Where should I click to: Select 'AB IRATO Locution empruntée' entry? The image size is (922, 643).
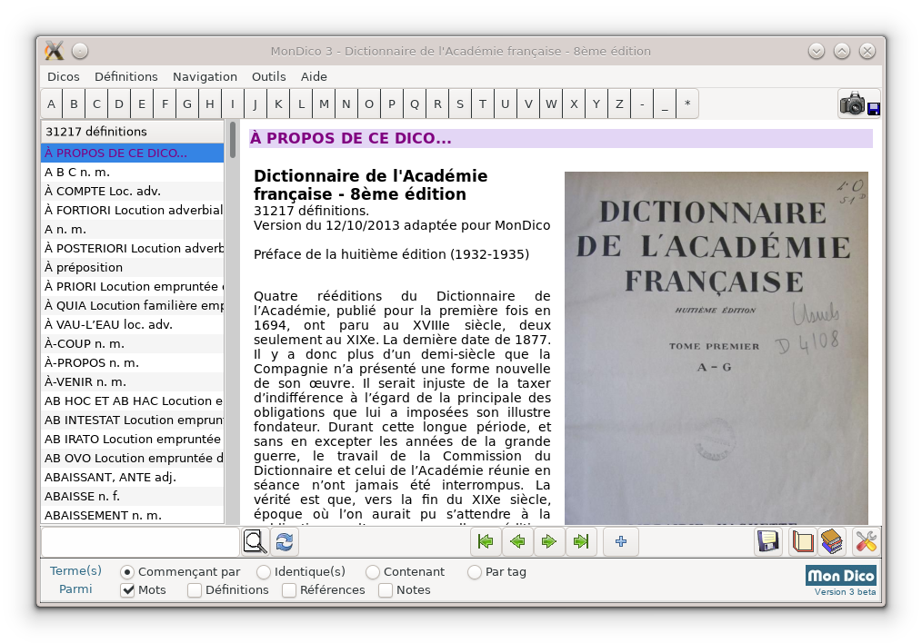tap(133, 440)
